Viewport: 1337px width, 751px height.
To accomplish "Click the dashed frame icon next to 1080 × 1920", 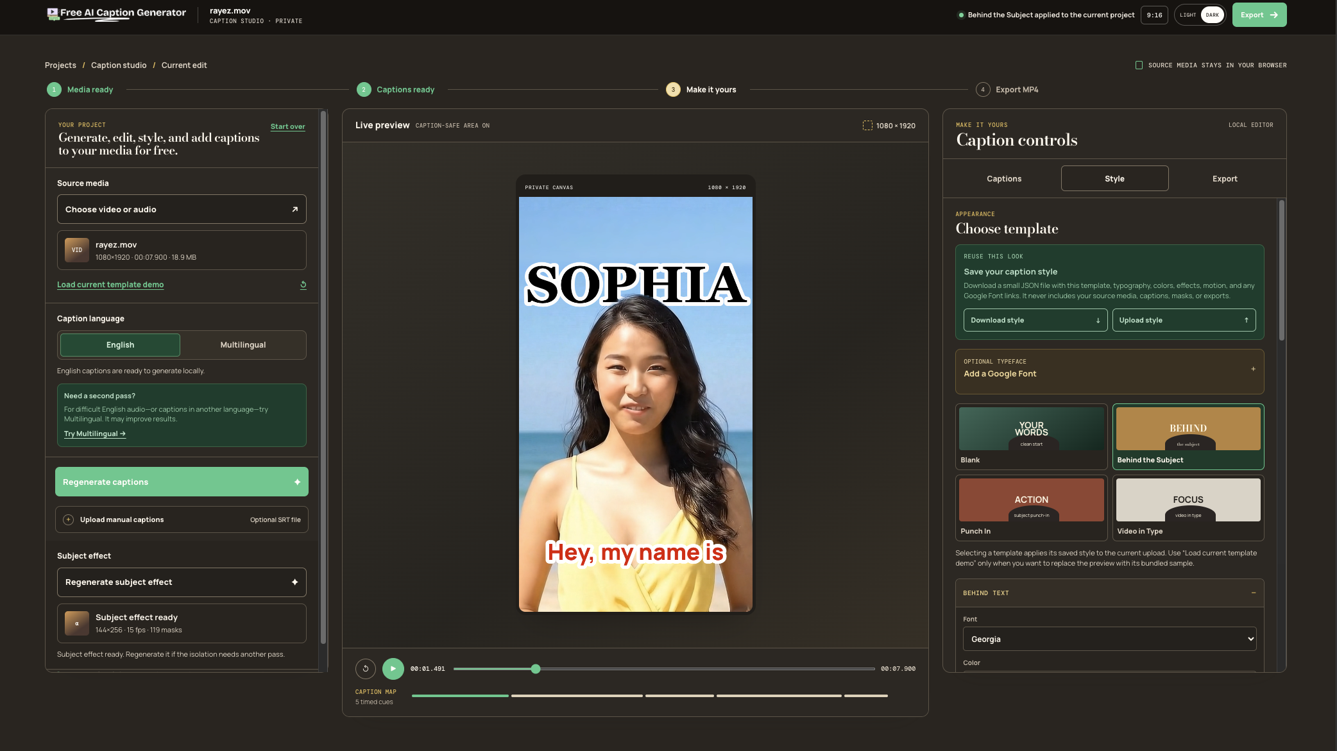I will coord(867,126).
